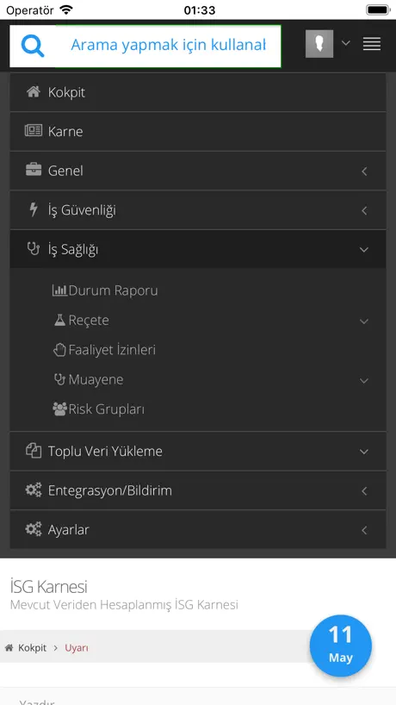This screenshot has width=396, height=705.
Task: Expand the Reçete submenu arrow
Action: pos(364,321)
